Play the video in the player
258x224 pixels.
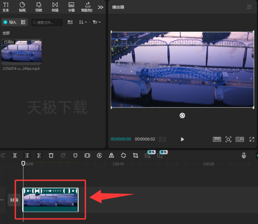[x=182, y=139]
